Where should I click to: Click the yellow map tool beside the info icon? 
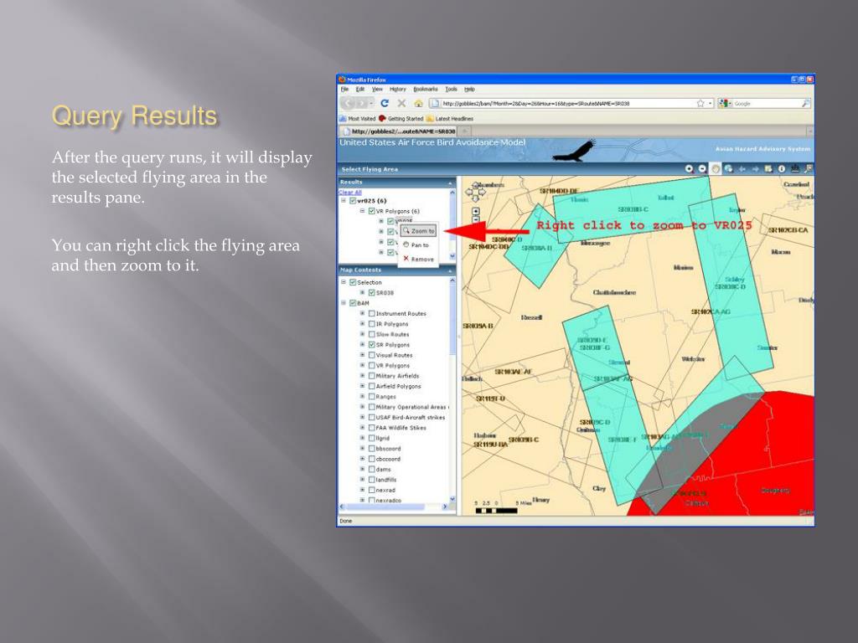pos(768,169)
